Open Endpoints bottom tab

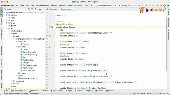click(x=34, y=91)
